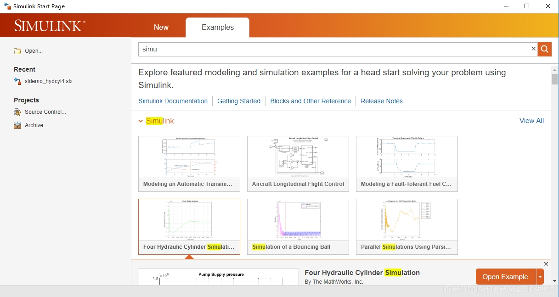Viewport: 559px width, 297px height.
Task: Click the Simulink section heading
Action: 160,121
